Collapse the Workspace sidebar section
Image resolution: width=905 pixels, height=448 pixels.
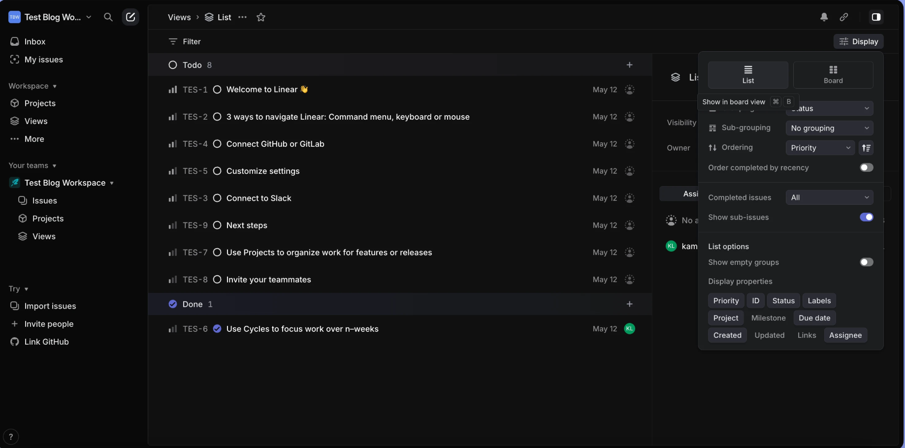32,86
